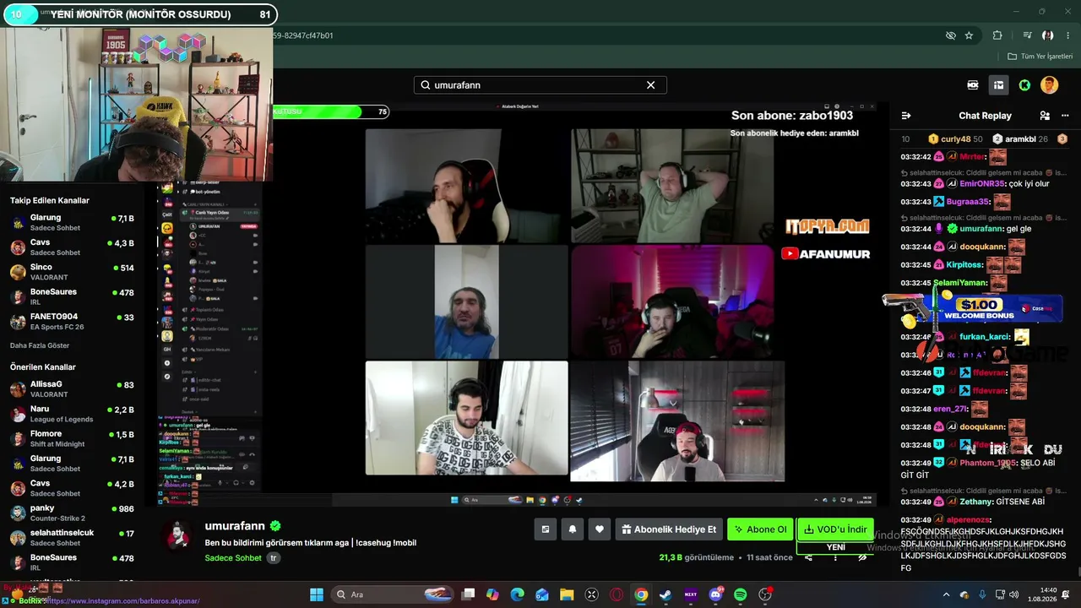Open the streamer info panel icon

tap(546, 529)
